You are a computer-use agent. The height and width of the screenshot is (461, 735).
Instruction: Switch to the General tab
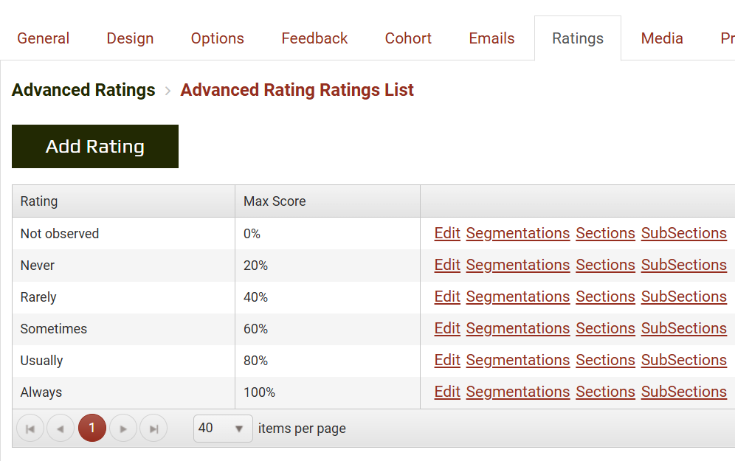(x=44, y=38)
